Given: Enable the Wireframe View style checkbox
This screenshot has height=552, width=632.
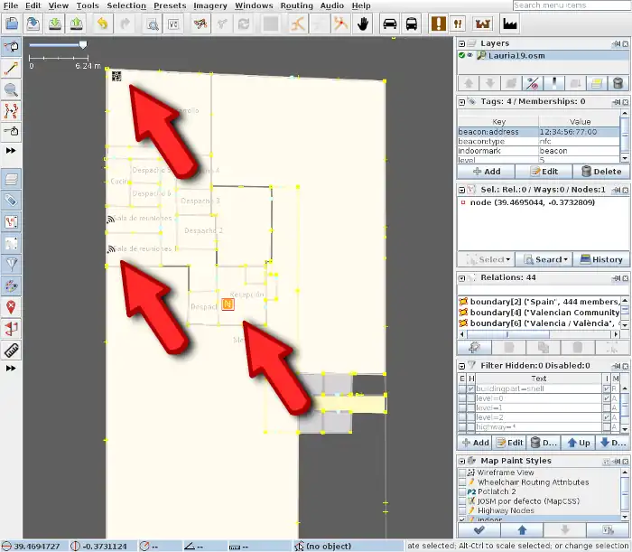Looking at the screenshot, I should point(462,472).
